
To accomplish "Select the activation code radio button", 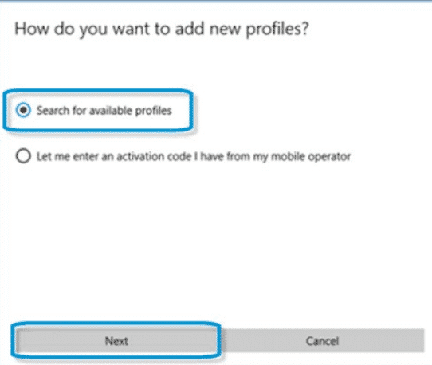I will click(x=23, y=156).
